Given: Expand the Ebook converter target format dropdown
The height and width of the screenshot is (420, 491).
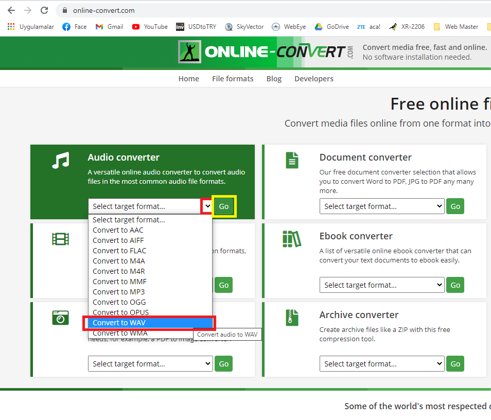Looking at the screenshot, I should point(382,285).
